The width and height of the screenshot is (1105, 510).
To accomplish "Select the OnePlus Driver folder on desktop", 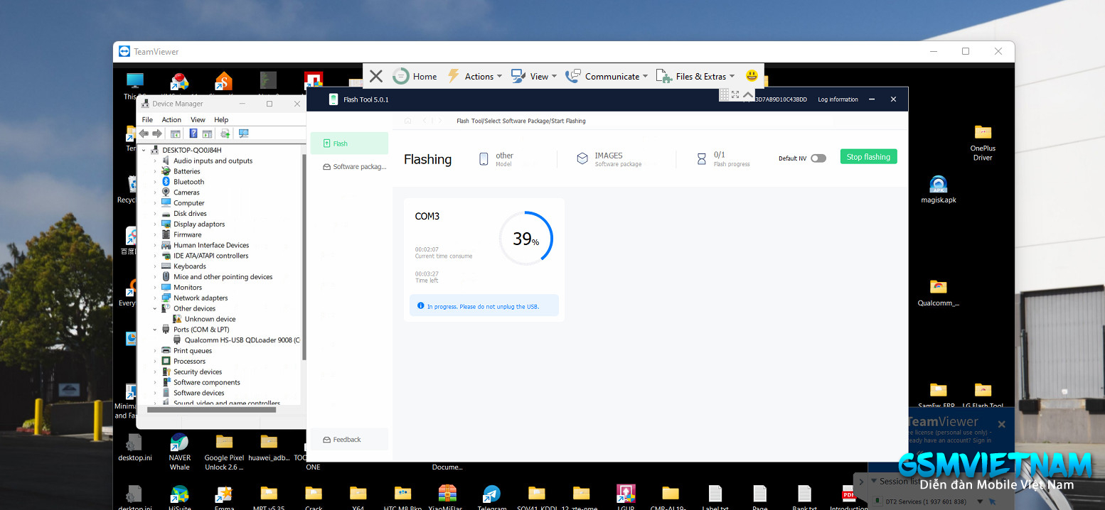I will [983, 142].
